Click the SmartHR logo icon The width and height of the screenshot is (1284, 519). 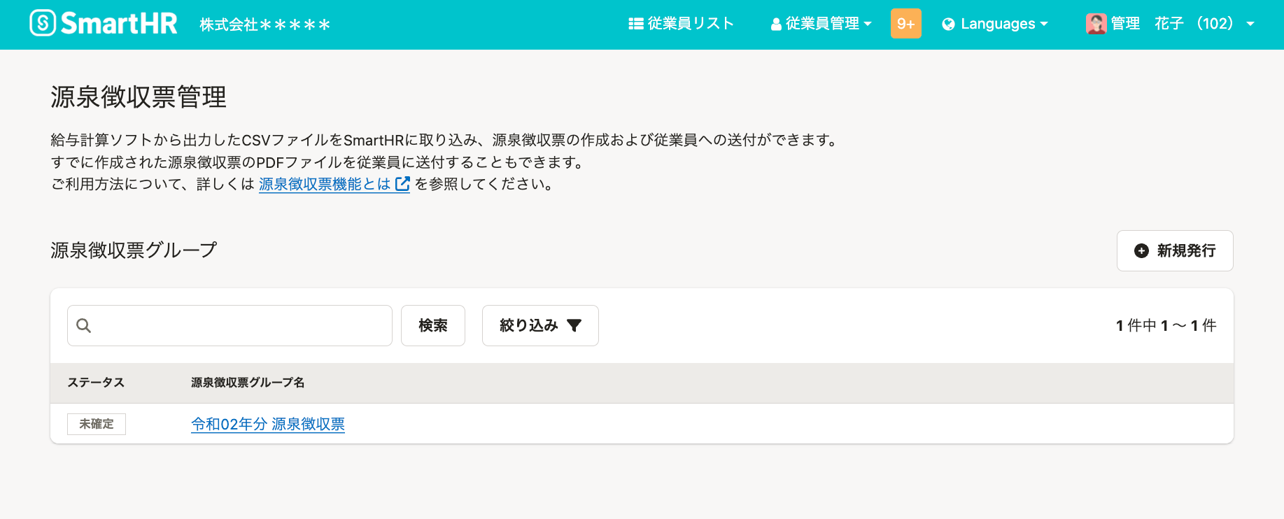(43, 23)
